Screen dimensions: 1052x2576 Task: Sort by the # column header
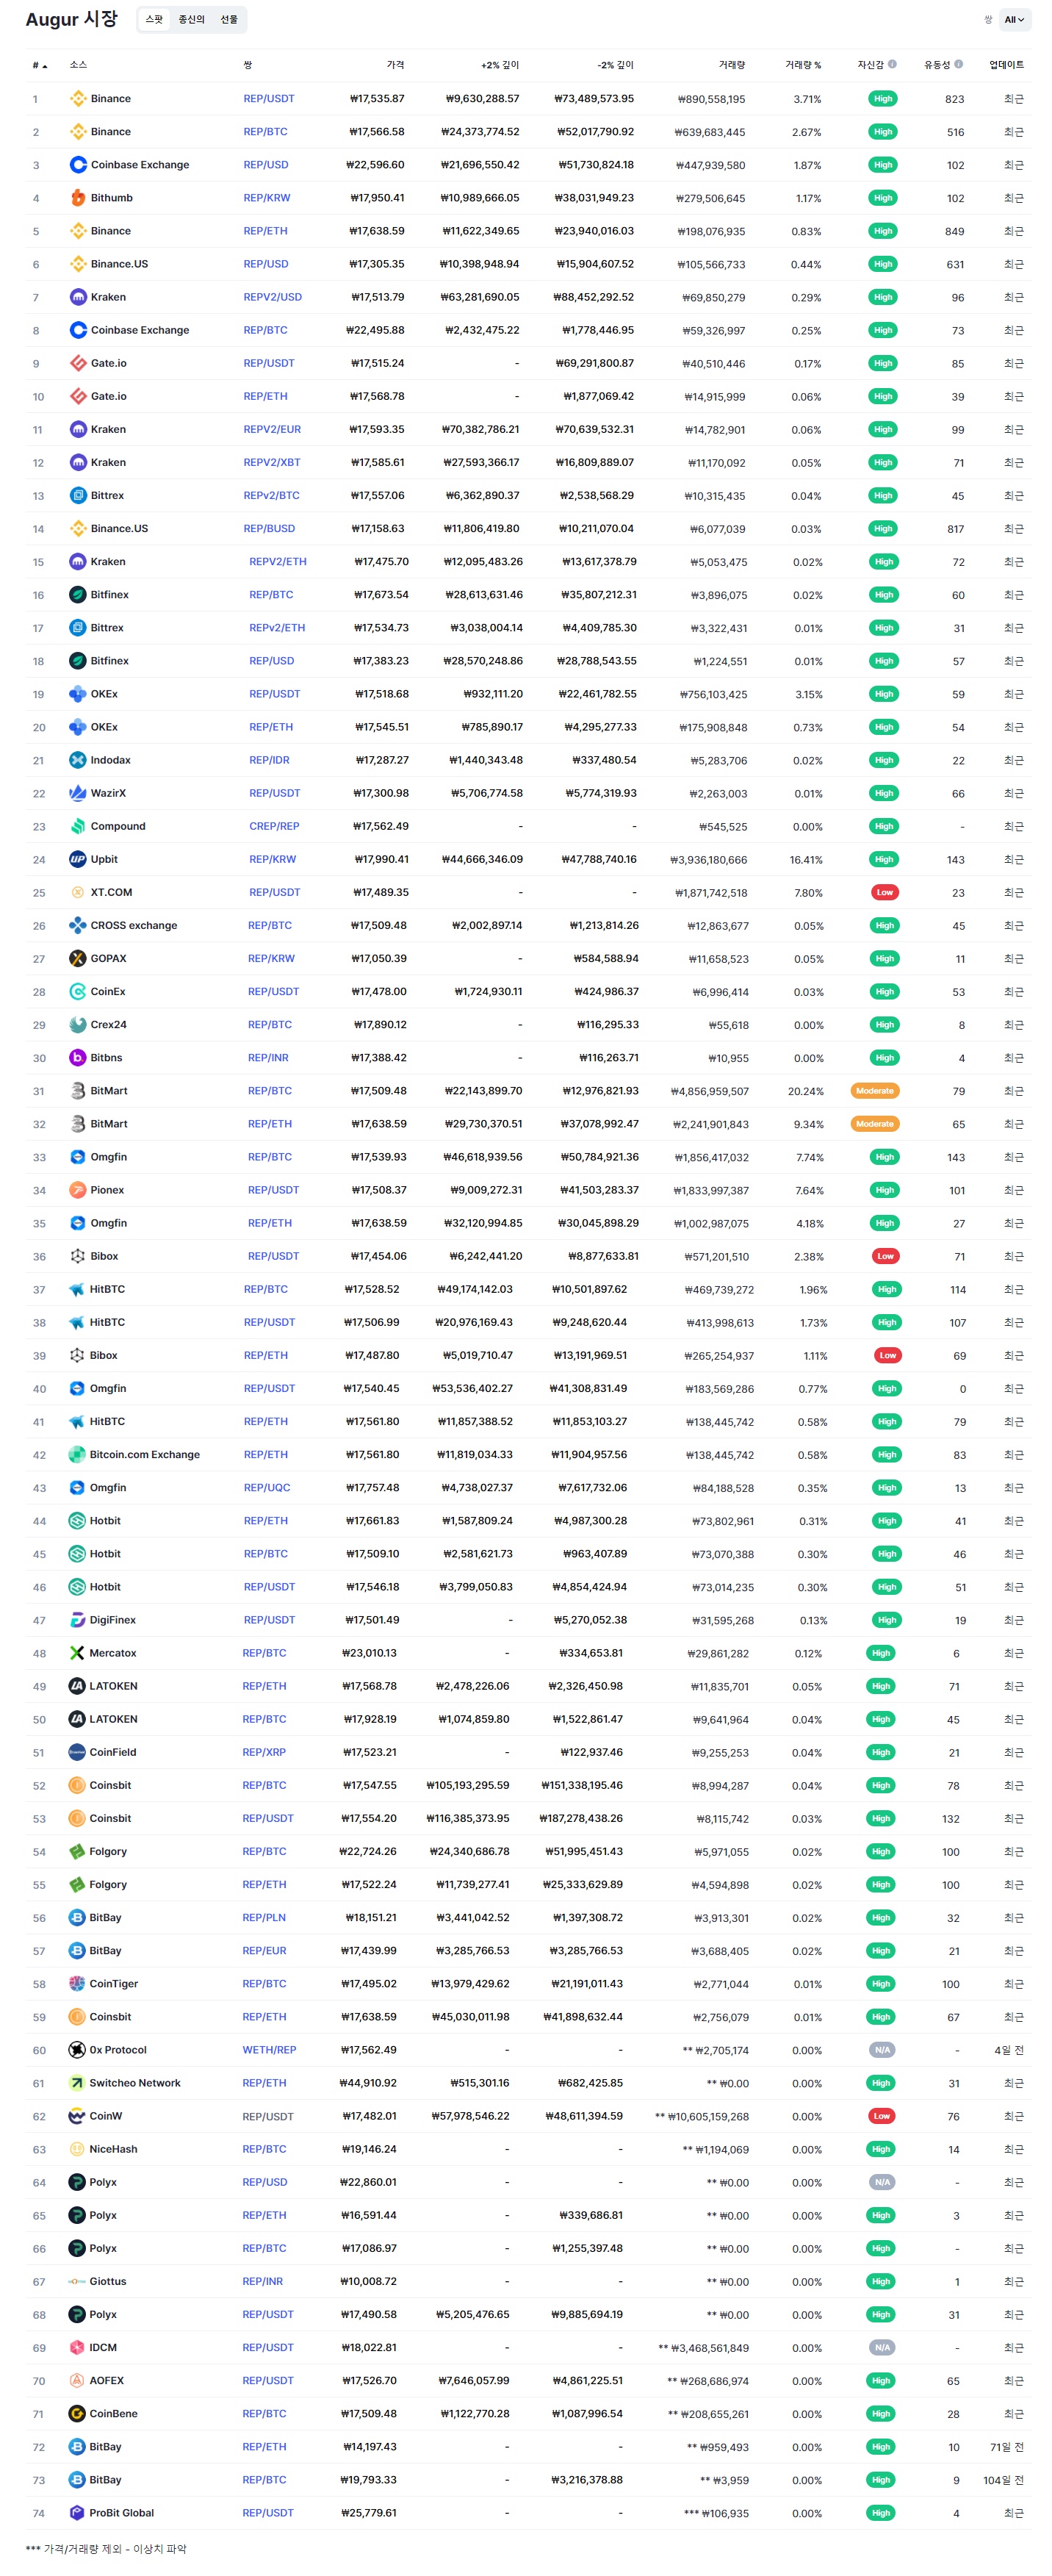point(40,65)
